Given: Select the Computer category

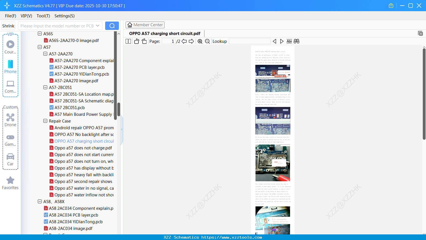Looking at the screenshot, I should [x=10, y=87].
